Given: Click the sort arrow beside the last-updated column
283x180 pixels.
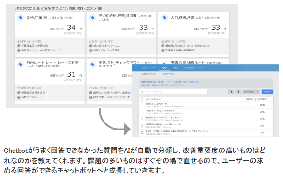Looking at the screenshot, I should pyautogui.click(x=255, y=99).
